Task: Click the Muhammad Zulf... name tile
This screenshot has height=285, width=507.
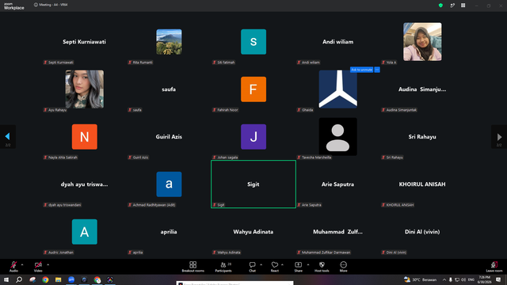Action: pyautogui.click(x=338, y=232)
